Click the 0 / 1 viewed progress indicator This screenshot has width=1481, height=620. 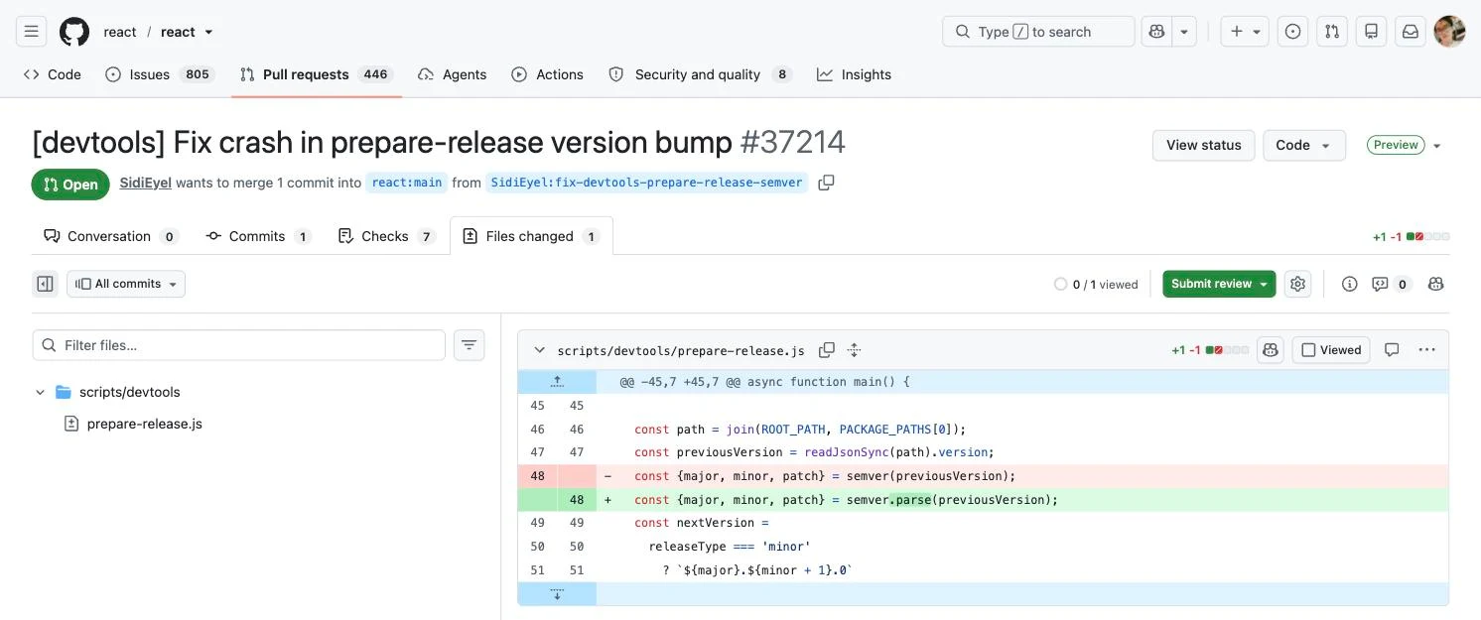pyautogui.click(x=1096, y=285)
